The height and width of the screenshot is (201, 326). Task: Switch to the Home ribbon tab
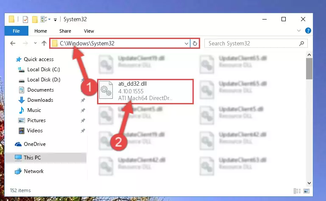point(41,31)
